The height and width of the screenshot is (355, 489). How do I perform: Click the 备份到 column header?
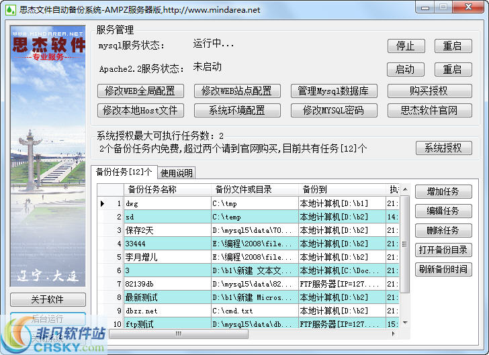click(342, 189)
